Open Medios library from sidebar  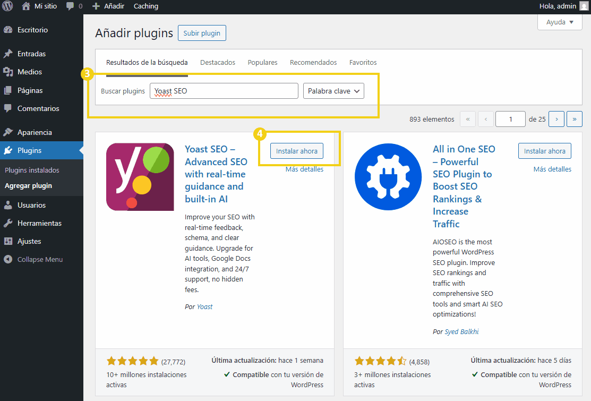tap(29, 72)
